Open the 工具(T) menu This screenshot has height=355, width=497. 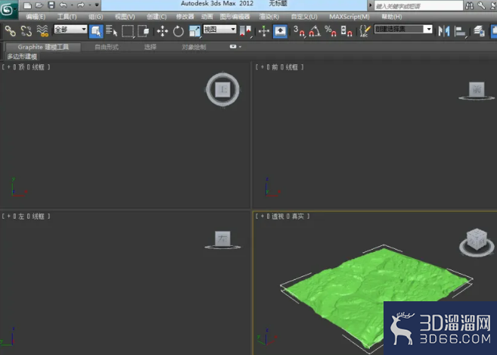coord(67,17)
